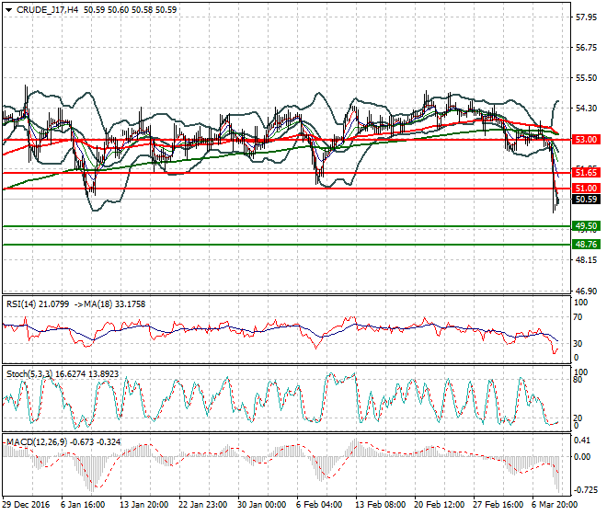Click the 13 Feb 08:00 time label
The image size is (607, 515).
tap(380, 505)
